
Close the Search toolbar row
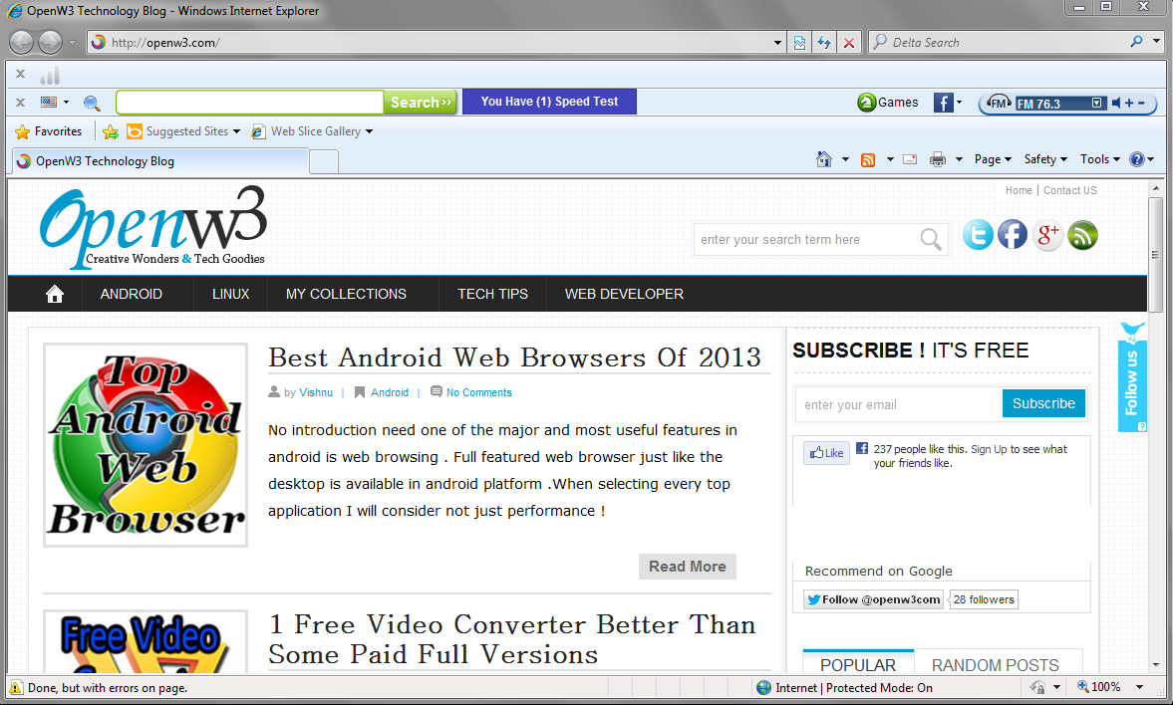click(x=20, y=102)
